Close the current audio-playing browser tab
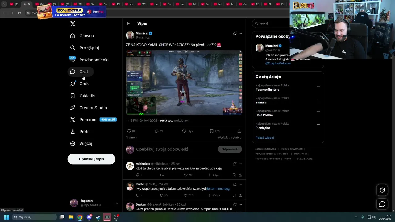The width and height of the screenshot is (395, 222). coord(30,4)
